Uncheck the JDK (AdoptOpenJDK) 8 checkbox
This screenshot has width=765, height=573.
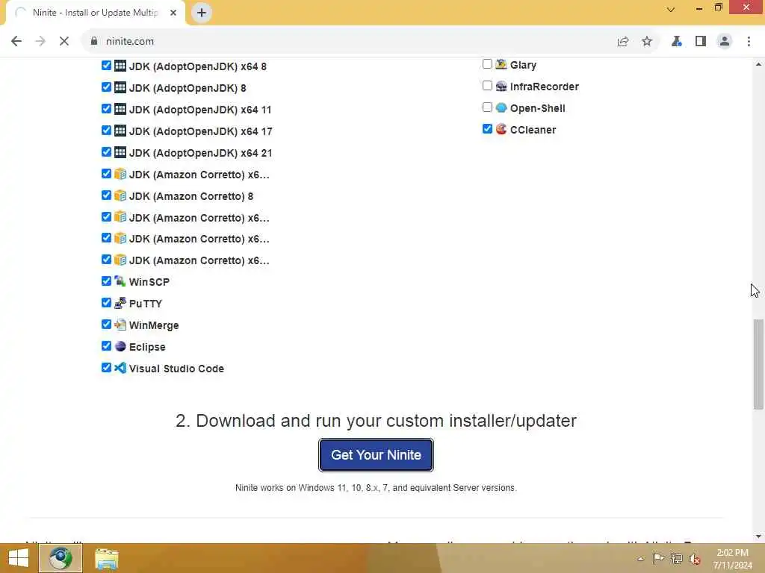(x=106, y=87)
